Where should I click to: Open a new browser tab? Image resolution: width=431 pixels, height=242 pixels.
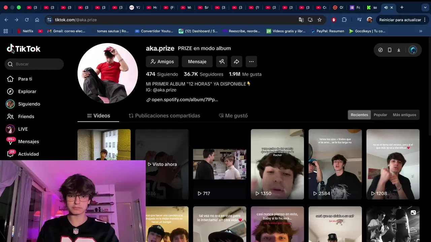coord(402,7)
